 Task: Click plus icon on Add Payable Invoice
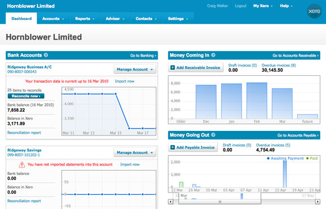pos(172,147)
